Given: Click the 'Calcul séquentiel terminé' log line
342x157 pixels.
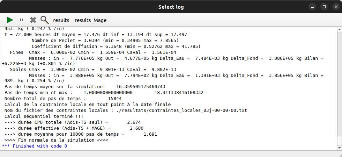Looking at the screenshot, I should tap(44, 116).
